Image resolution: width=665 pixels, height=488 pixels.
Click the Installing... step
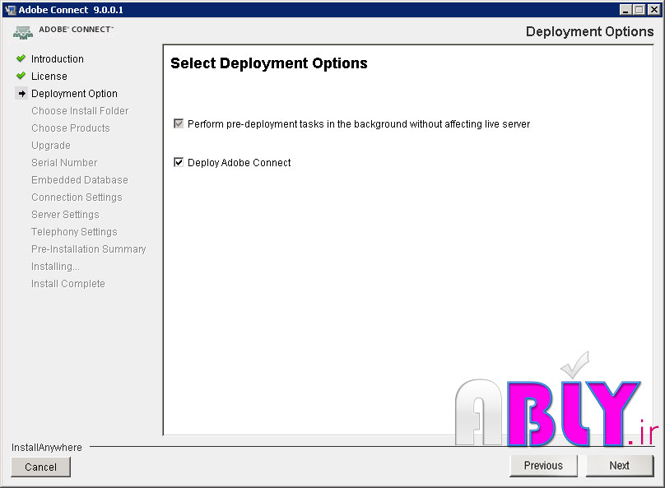point(55,267)
